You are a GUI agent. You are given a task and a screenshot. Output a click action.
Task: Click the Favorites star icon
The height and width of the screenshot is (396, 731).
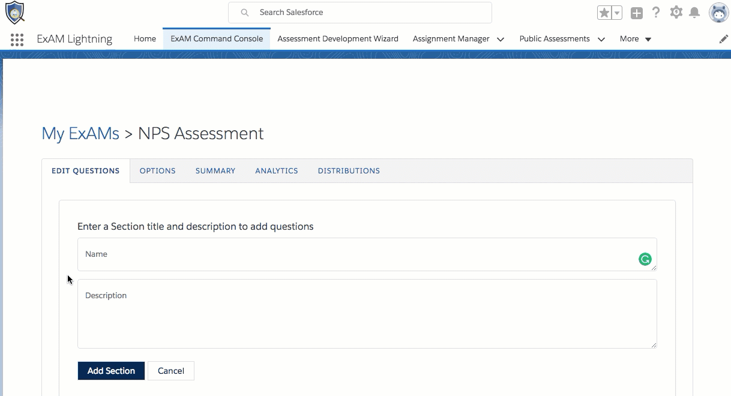click(604, 13)
